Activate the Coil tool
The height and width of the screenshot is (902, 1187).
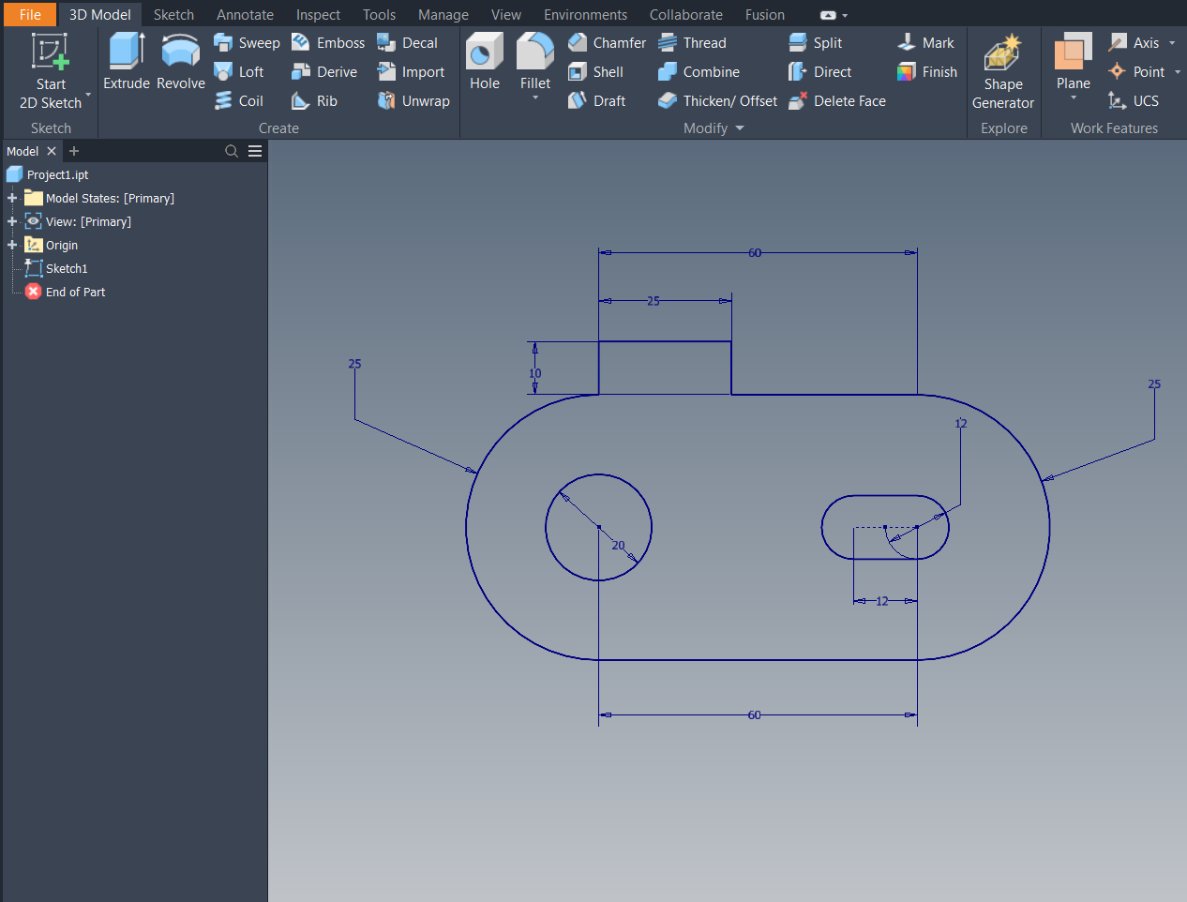[x=238, y=101]
